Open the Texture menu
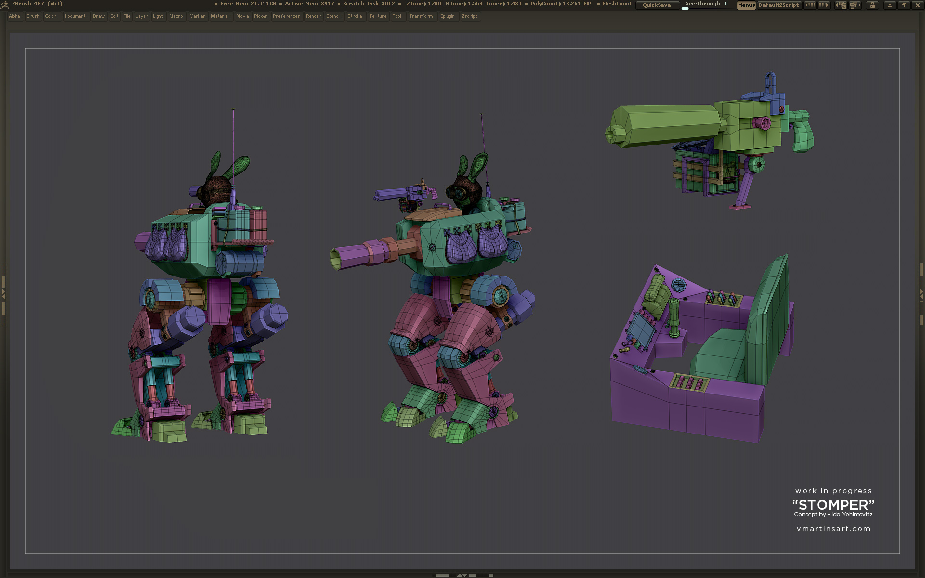Image resolution: width=925 pixels, height=578 pixels. coord(378,16)
